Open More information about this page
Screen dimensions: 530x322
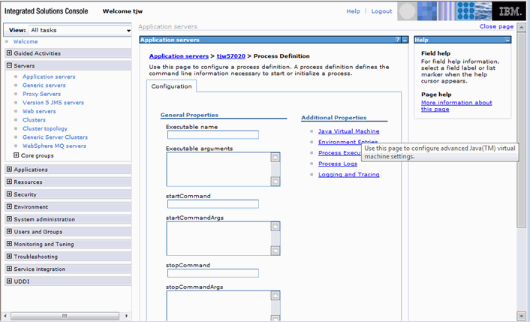click(x=456, y=106)
